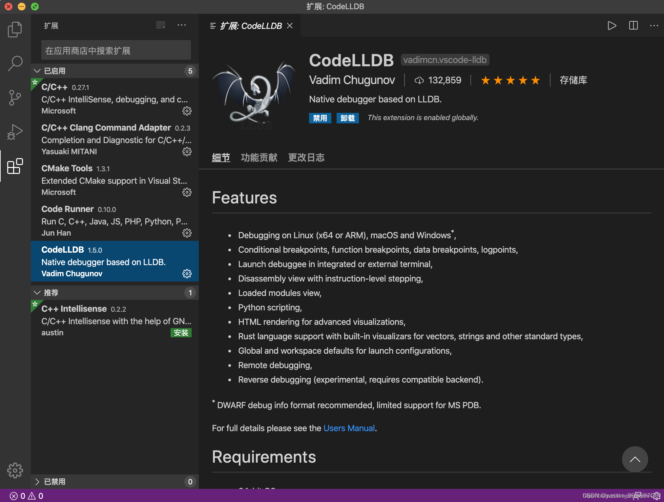Open the Search view in activity bar
This screenshot has width=664, height=502.
coord(15,63)
